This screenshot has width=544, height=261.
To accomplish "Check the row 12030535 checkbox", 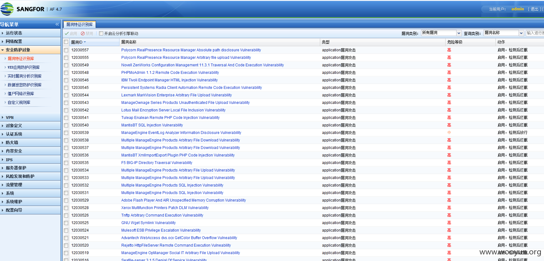I will (x=66, y=163).
